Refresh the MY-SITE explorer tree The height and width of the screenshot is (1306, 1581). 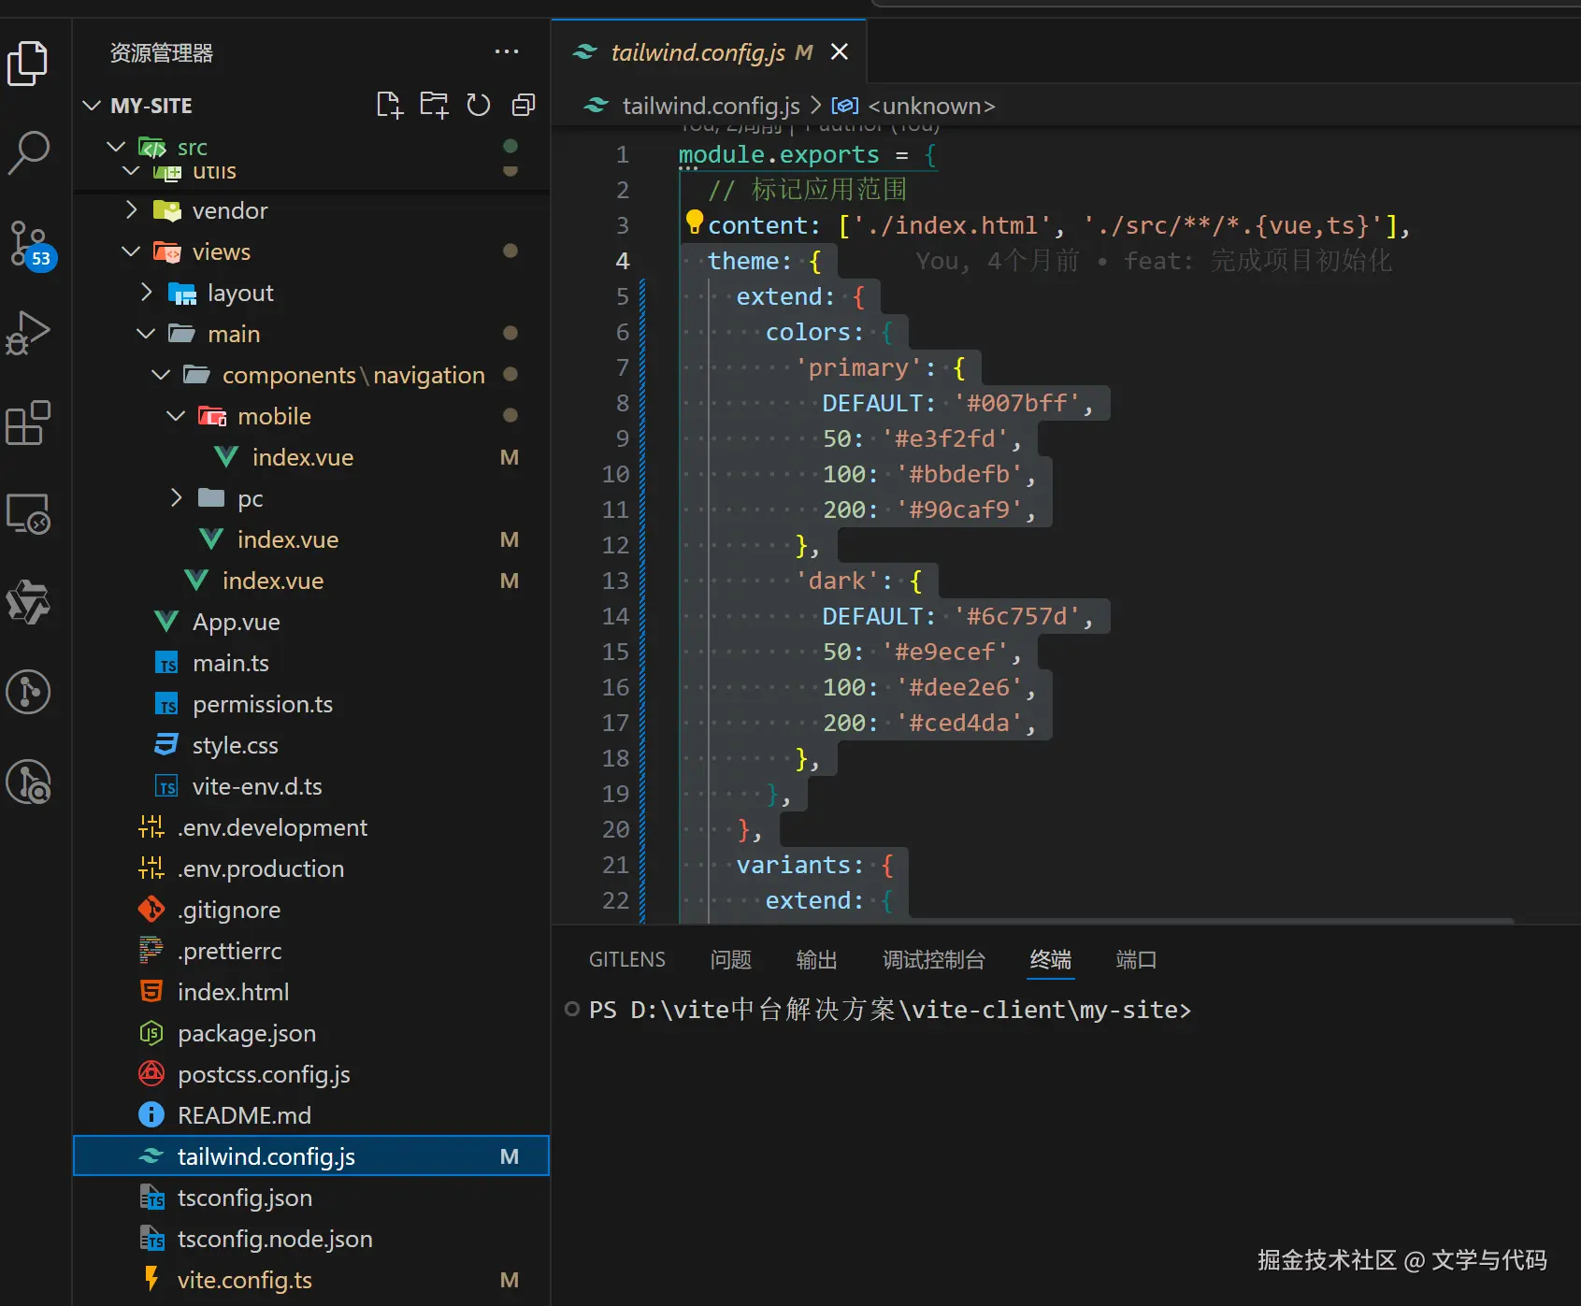pos(479,105)
